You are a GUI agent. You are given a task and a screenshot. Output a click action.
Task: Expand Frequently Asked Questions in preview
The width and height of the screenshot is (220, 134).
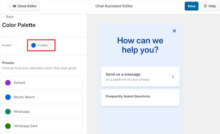click(140, 97)
